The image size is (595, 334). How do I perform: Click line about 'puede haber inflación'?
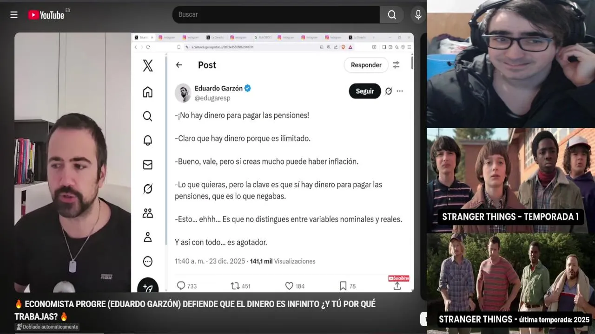point(266,161)
